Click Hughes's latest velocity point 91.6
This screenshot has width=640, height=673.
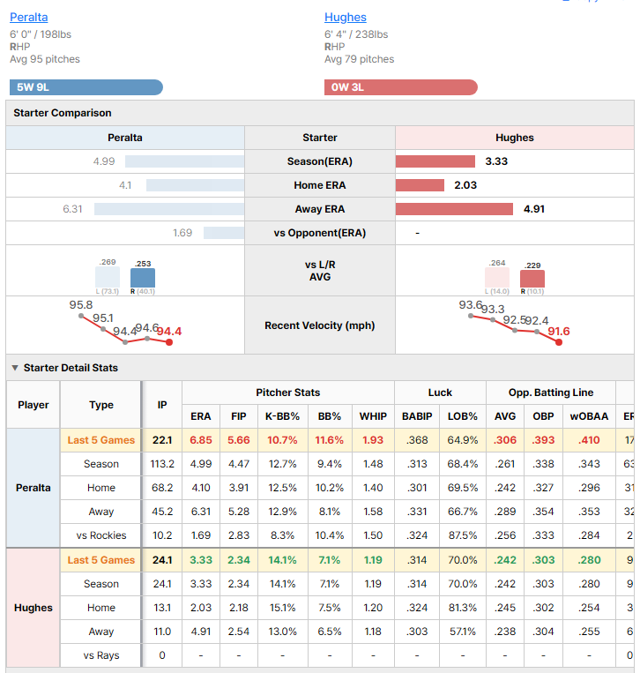(559, 342)
